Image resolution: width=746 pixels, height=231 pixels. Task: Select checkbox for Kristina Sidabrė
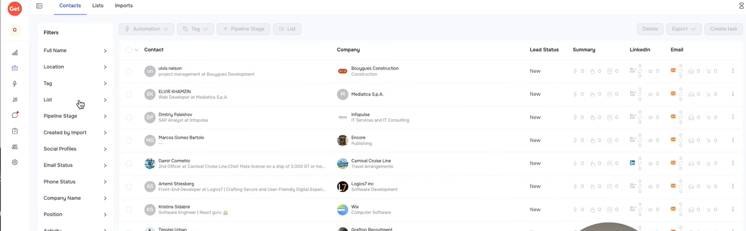[x=128, y=210]
